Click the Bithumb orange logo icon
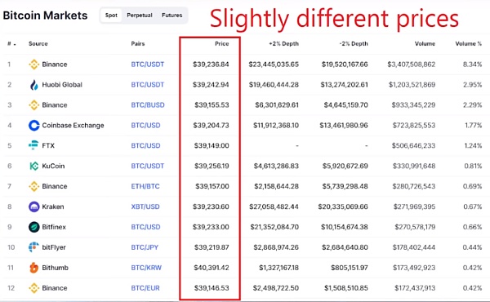 tap(33, 268)
